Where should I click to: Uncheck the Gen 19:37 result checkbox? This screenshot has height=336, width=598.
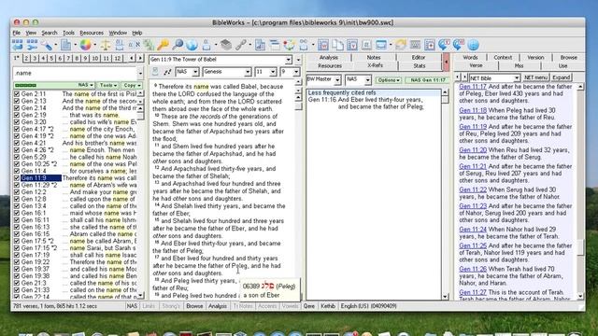click(17, 269)
